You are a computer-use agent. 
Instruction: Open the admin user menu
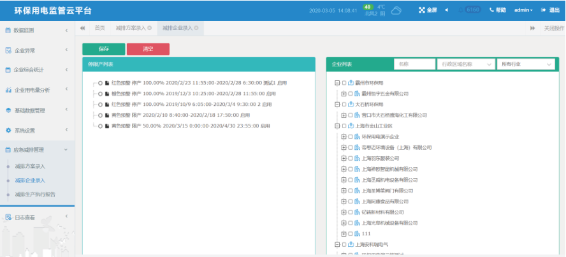[523, 10]
